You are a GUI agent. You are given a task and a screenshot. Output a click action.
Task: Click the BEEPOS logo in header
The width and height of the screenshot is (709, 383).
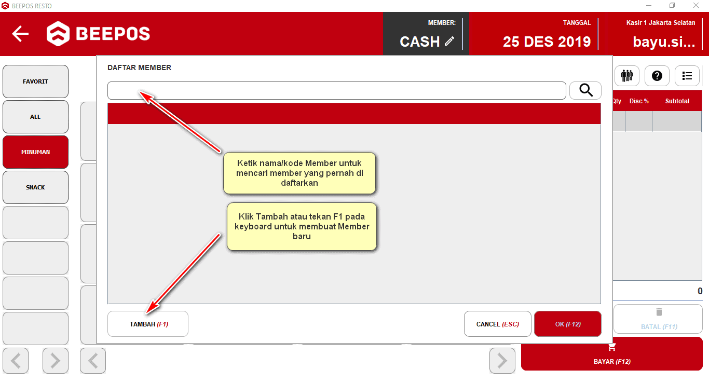point(98,34)
